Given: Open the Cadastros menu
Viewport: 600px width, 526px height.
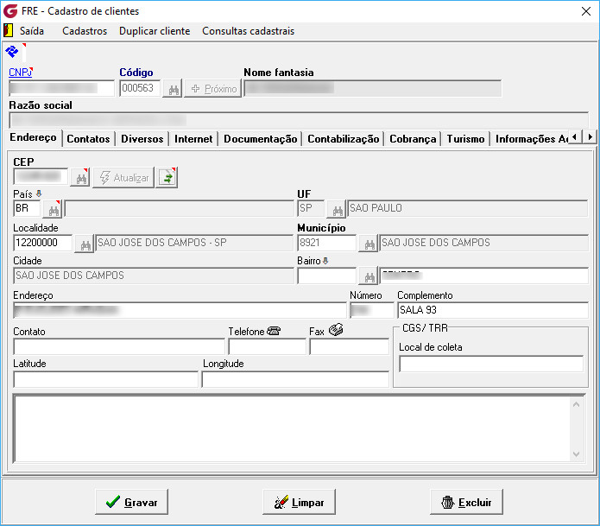Looking at the screenshot, I should click(x=85, y=31).
